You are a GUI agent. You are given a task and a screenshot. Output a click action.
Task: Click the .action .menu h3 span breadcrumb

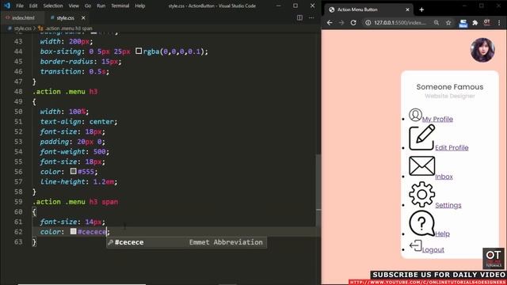(69, 28)
